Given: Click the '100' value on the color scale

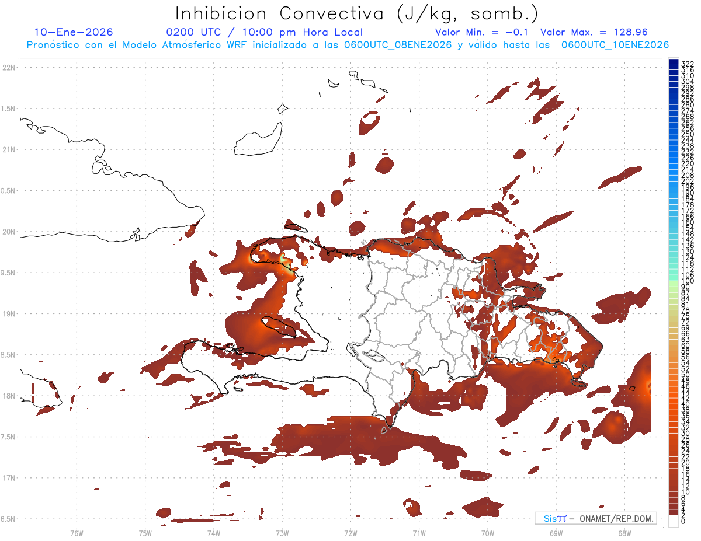Looking at the screenshot, I should click(688, 281).
